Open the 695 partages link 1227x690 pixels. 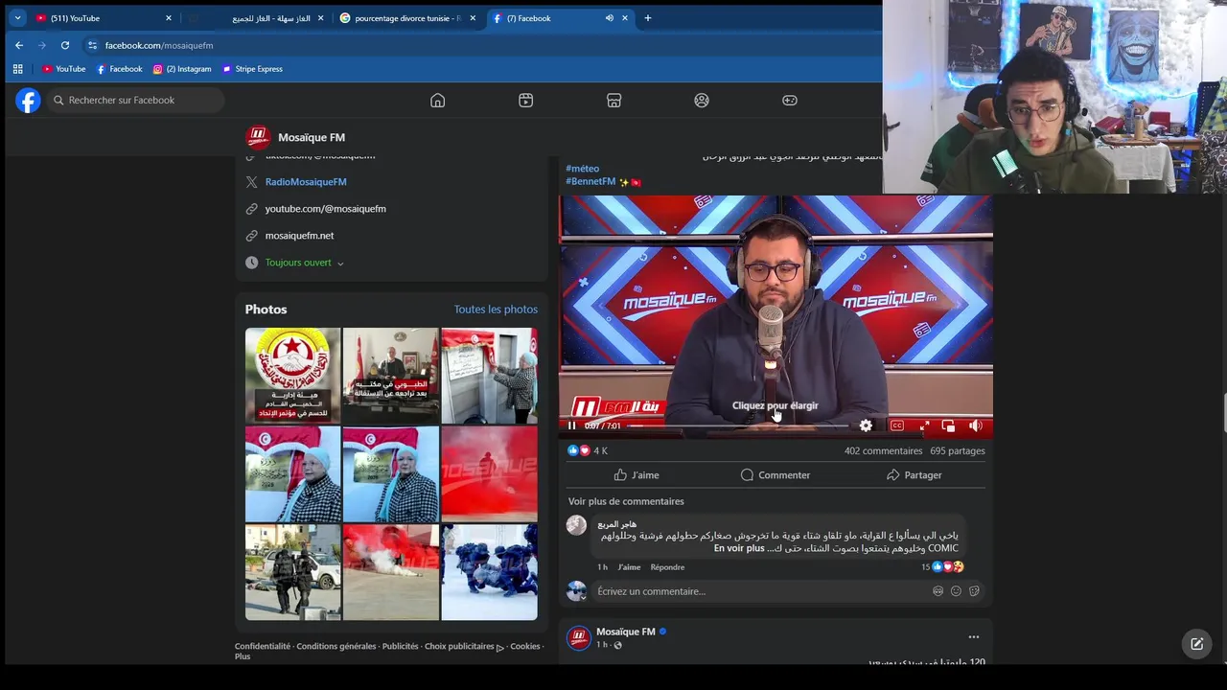click(x=958, y=450)
